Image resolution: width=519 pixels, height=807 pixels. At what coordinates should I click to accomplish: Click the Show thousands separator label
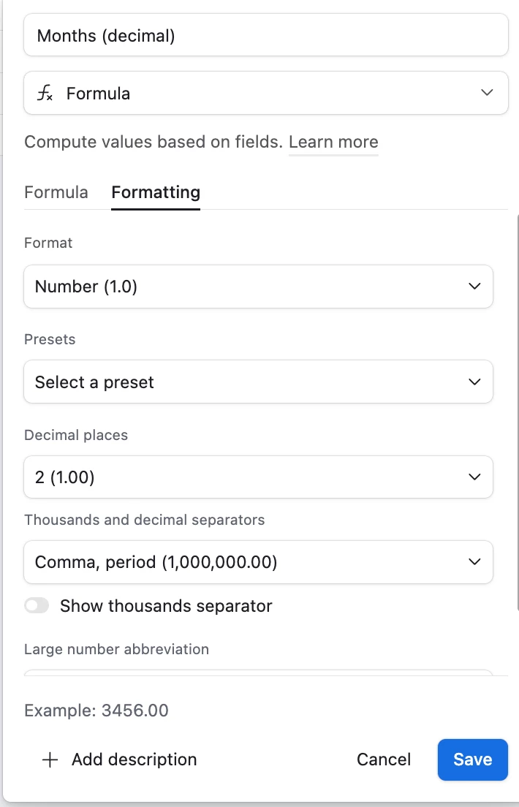pos(166,606)
